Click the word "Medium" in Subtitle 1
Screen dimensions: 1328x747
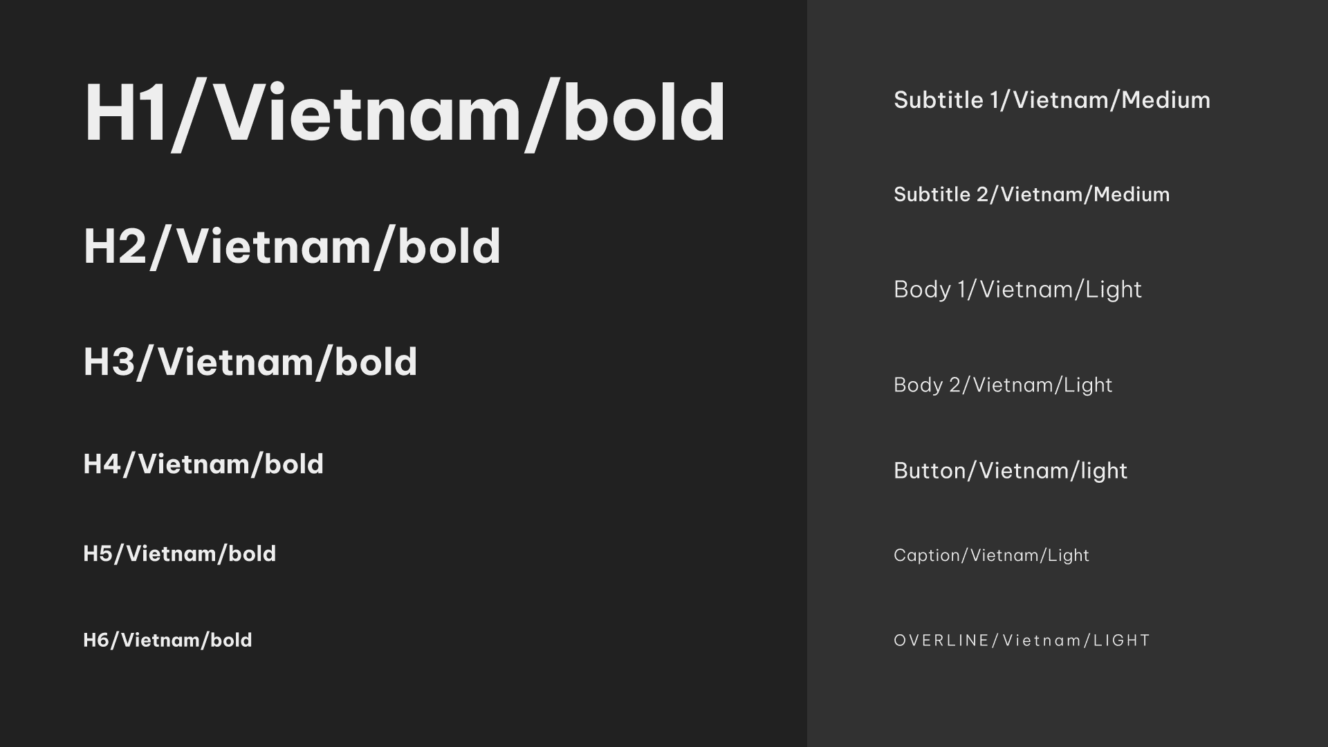tap(1166, 100)
